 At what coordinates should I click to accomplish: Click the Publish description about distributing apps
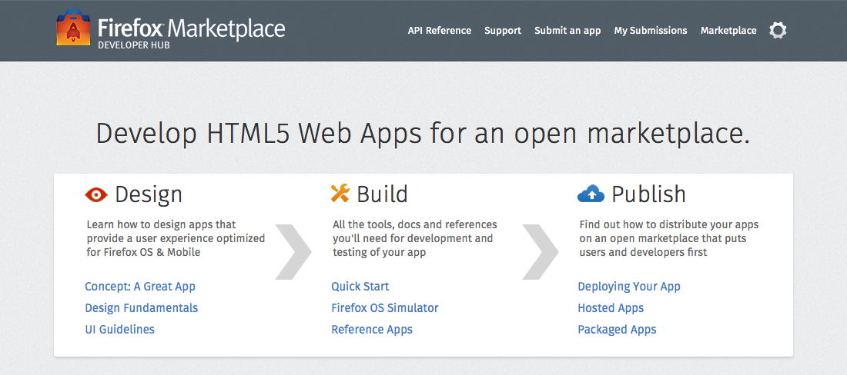pyautogui.click(x=668, y=238)
